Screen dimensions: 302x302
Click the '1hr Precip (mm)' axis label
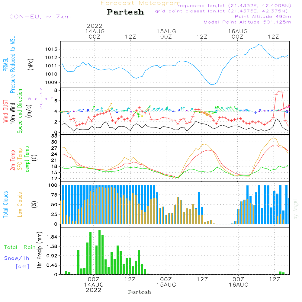pyautogui.click(x=39, y=250)
